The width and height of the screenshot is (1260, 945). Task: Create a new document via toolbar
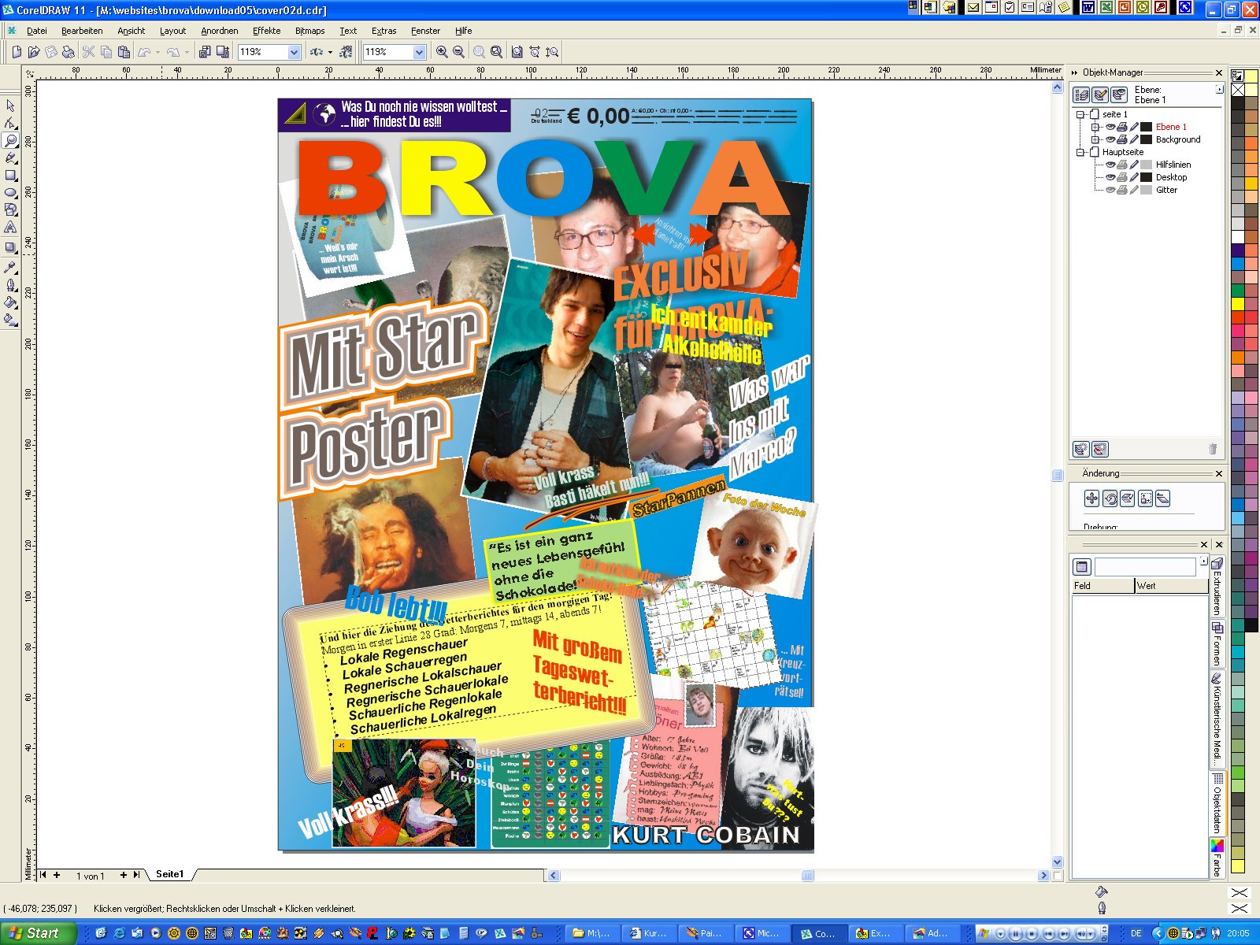(17, 52)
